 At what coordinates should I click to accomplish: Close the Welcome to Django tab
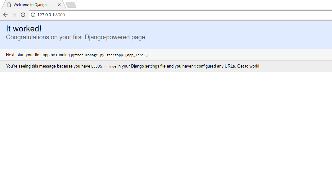tap(59, 5)
